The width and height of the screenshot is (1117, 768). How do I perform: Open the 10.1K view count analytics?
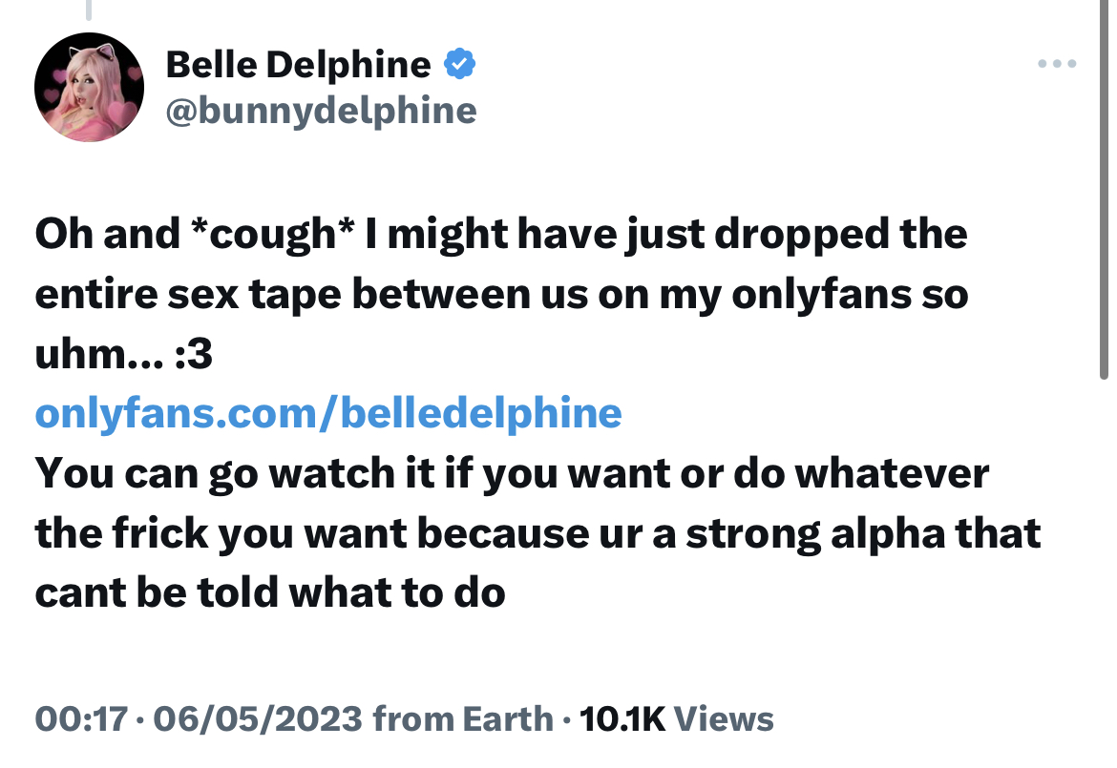622,718
